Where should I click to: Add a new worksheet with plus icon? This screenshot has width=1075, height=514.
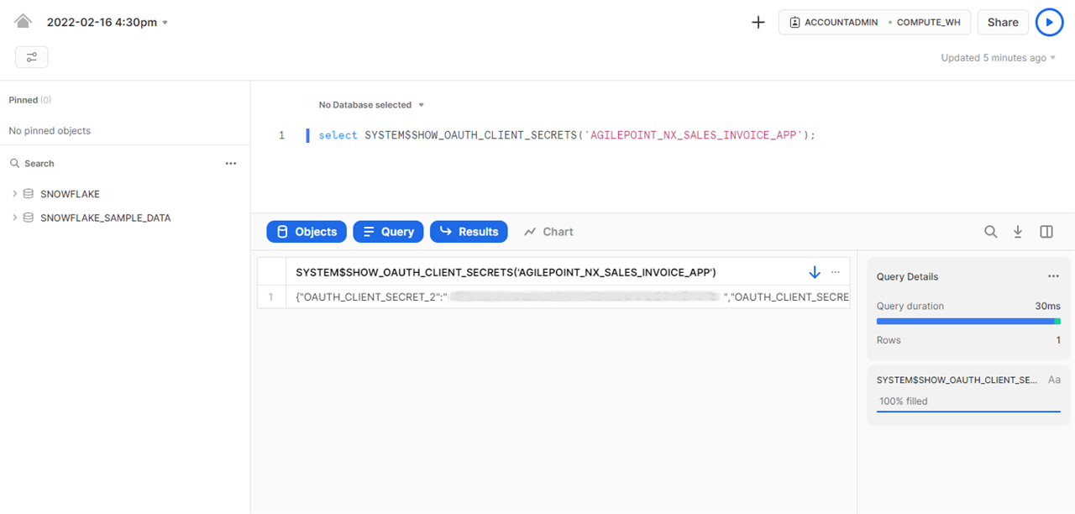pos(758,23)
